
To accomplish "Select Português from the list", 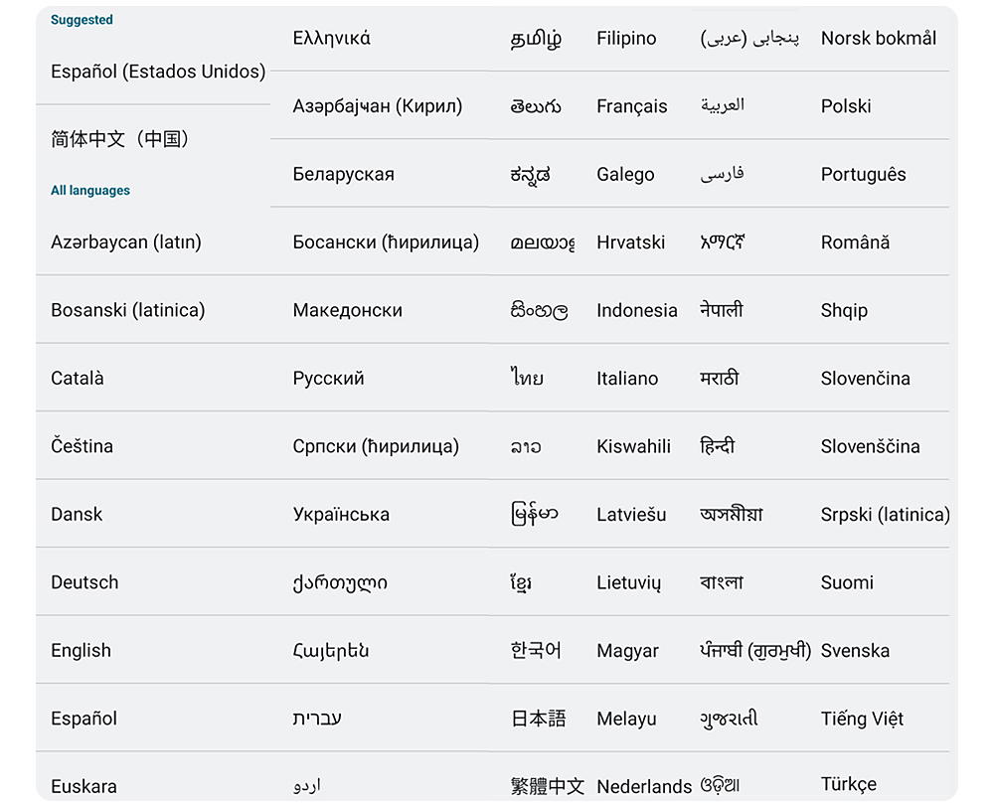I will tap(864, 175).
